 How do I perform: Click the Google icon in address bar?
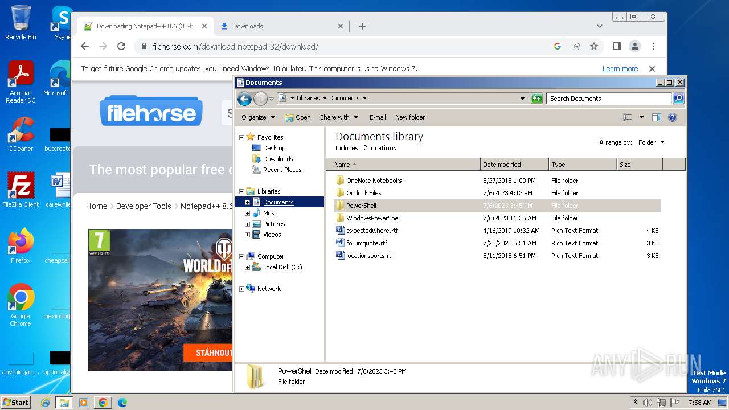558,46
